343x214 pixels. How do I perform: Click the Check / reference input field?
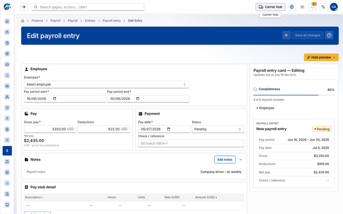point(191,143)
